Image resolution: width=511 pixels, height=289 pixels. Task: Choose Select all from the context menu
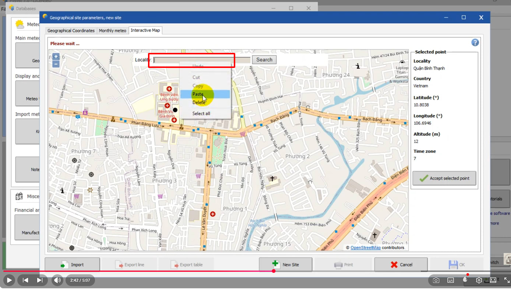click(205, 113)
